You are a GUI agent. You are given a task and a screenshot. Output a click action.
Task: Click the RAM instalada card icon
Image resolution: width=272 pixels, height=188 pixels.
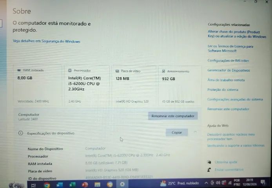[x=19, y=70]
